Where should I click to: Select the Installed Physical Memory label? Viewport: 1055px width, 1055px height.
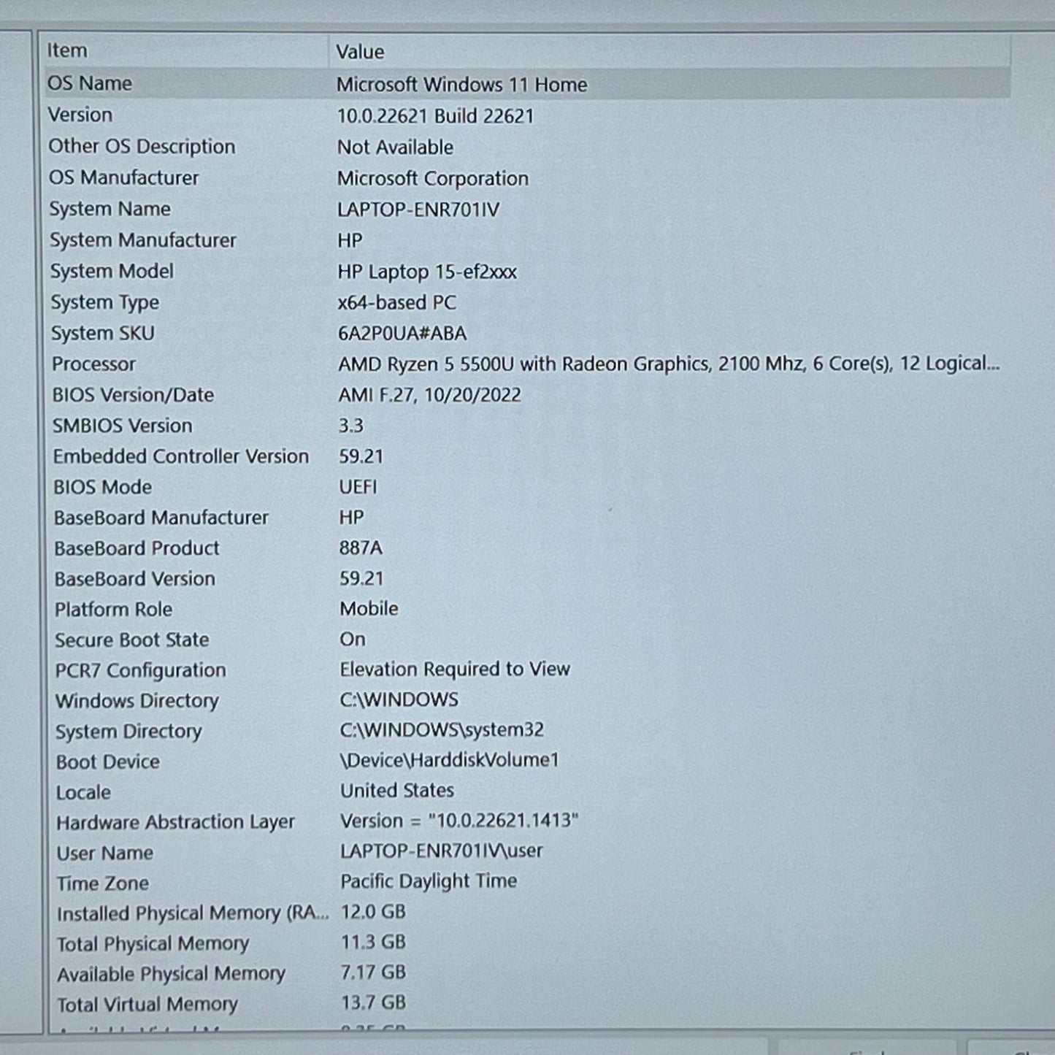pyautogui.click(x=193, y=914)
